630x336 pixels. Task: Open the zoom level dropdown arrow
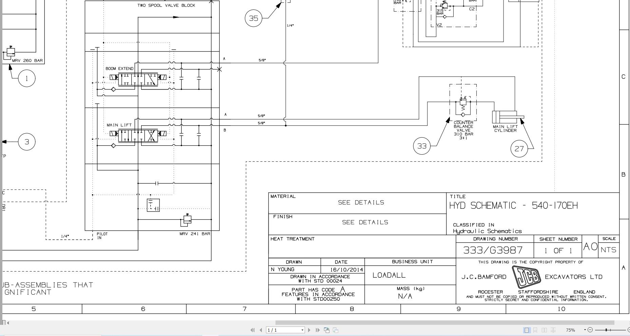pos(585,330)
